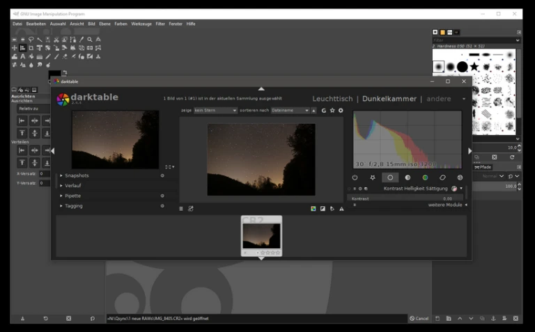This screenshot has height=332, width=535.
Task: Click the outlined triangle icon below darktable image
Action: pyautogui.click(x=332, y=209)
